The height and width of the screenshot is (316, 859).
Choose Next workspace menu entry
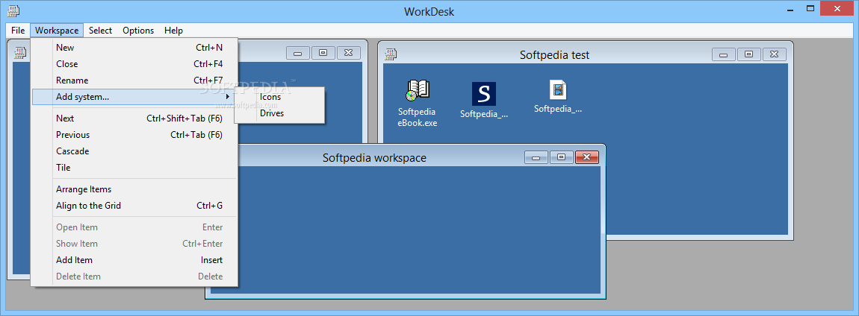pyautogui.click(x=134, y=118)
